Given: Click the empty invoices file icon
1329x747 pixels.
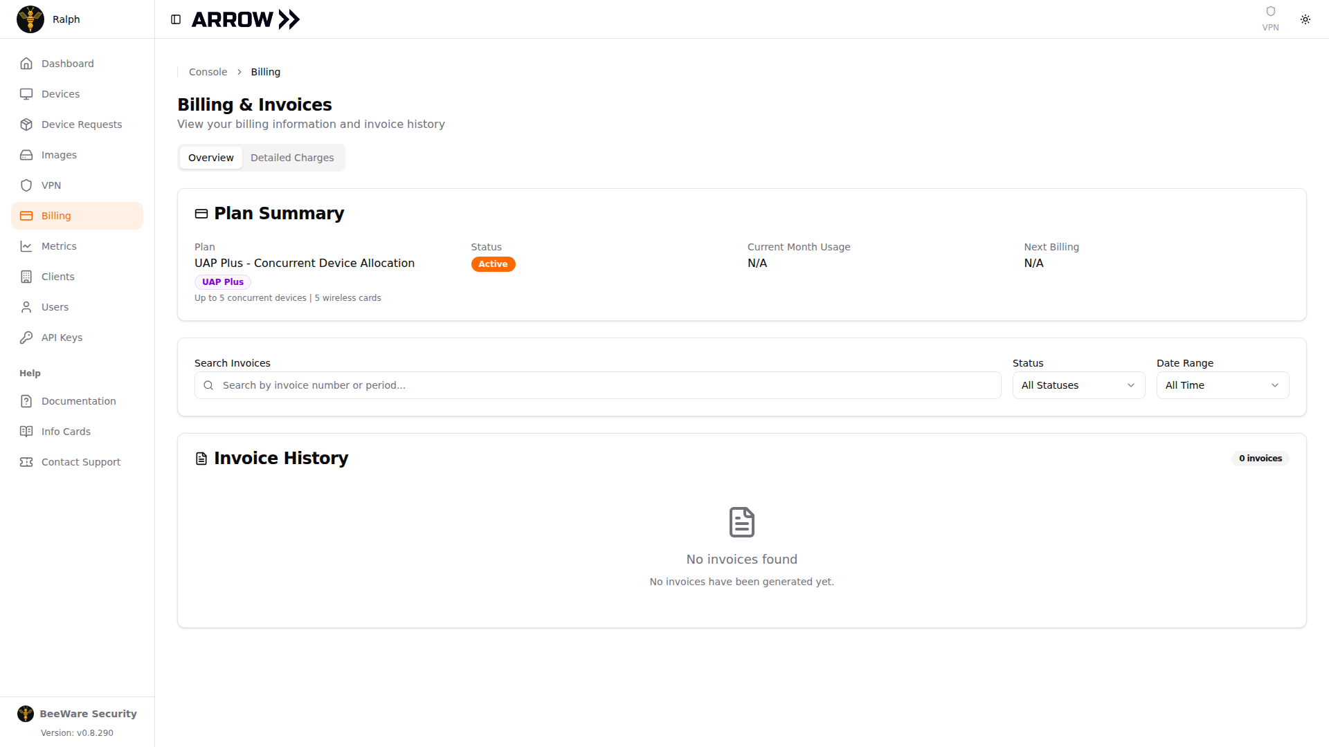Looking at the screenshot, I should pyautogui.click(x=742, y=522).
